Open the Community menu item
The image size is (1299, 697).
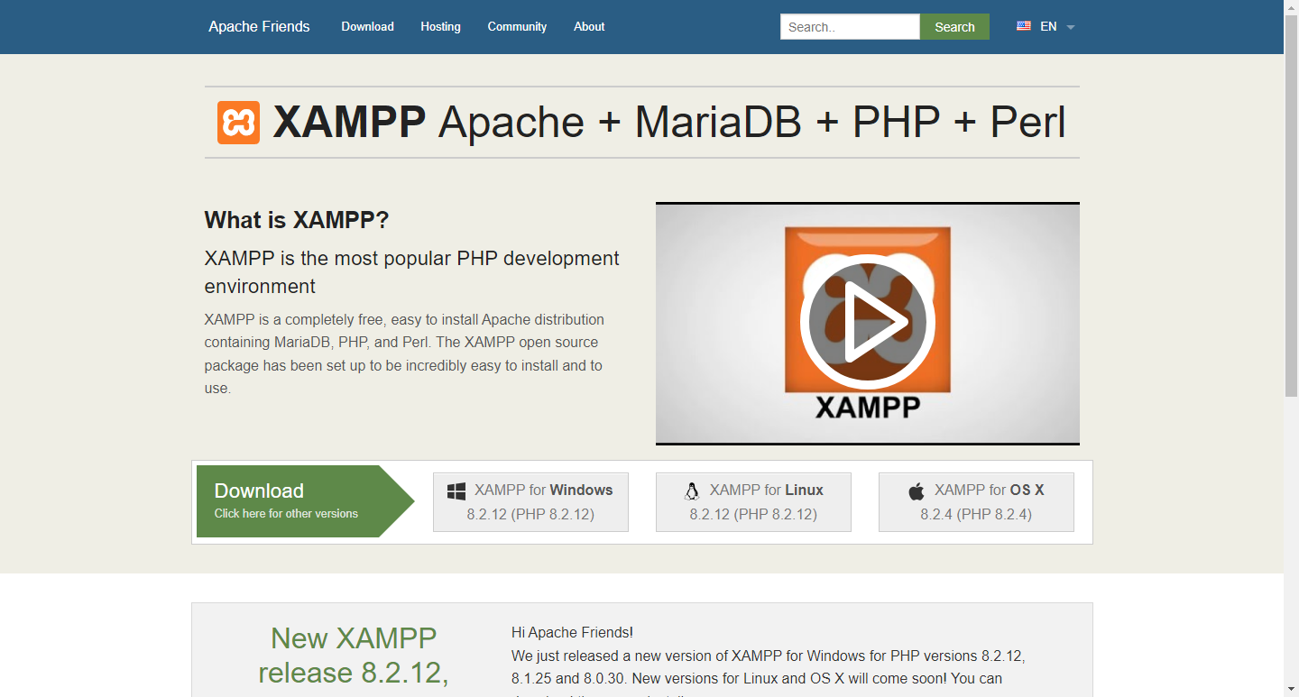[517, 26]
